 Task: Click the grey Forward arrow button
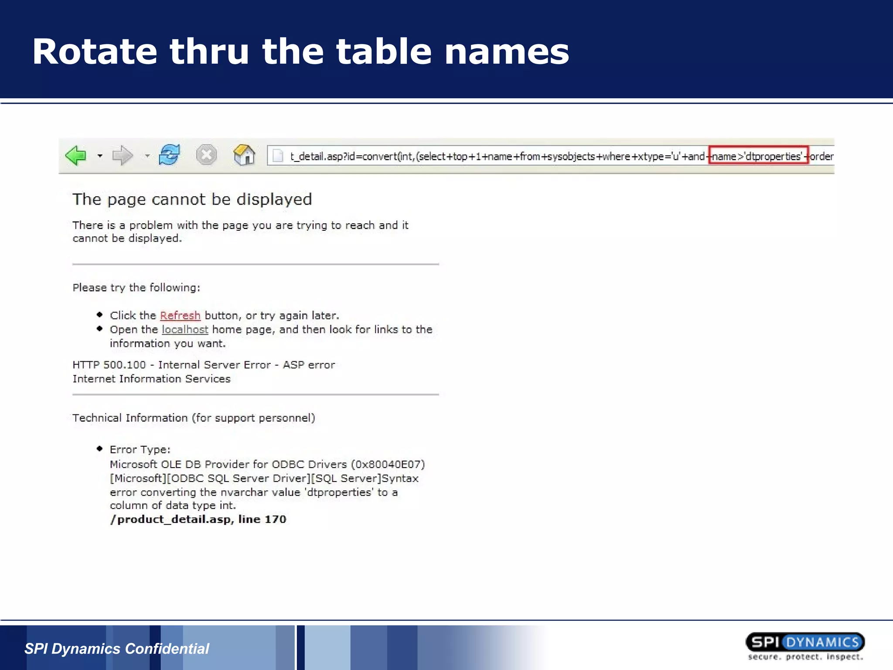pos(123,155)
